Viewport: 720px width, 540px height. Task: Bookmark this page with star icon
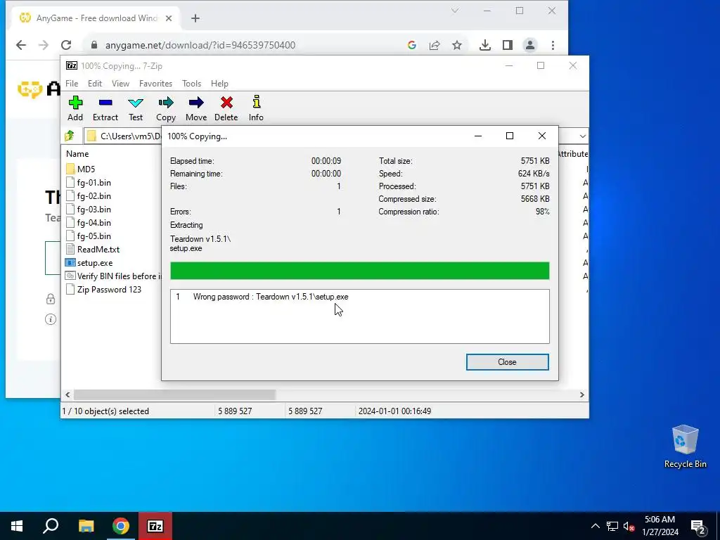click(457, 45)
